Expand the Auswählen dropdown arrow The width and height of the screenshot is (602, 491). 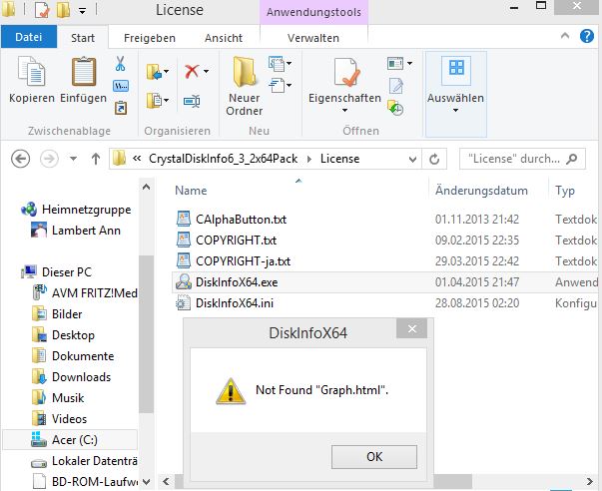click(x=455, y=111)
